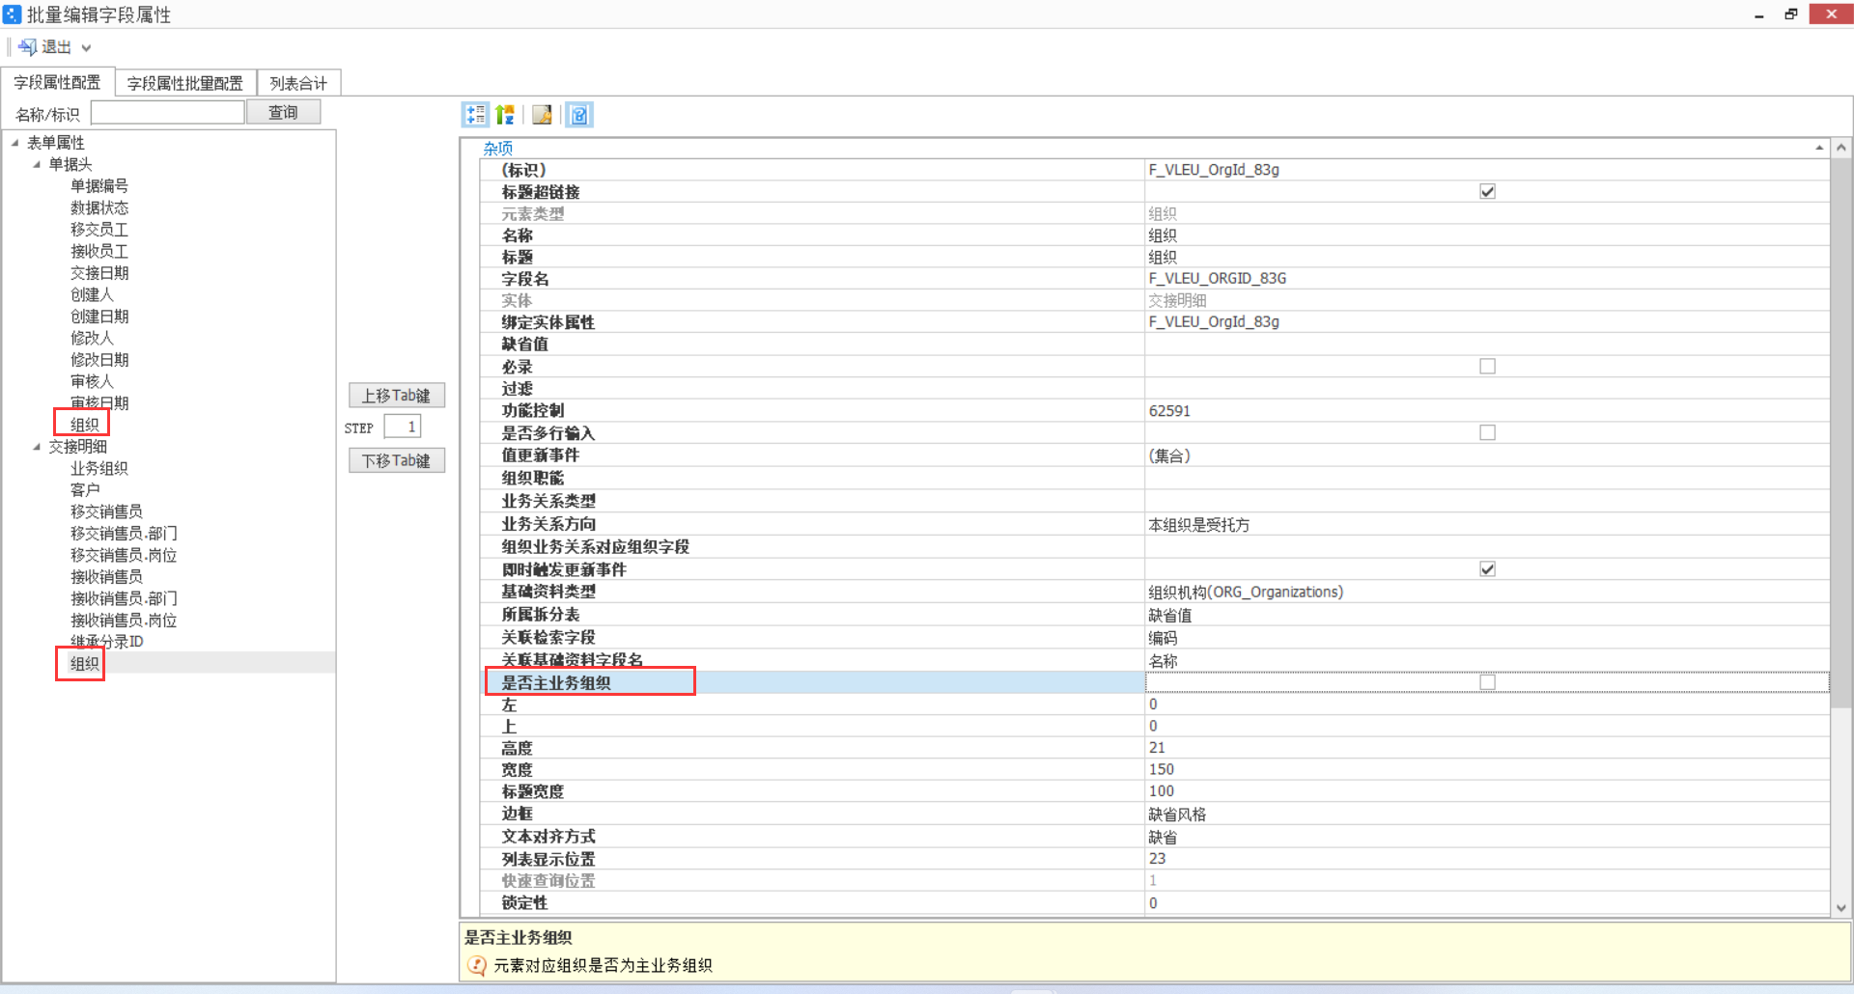This screenshot has height=994, width=1854.
Task: Switch to 字段属性批量配置 tab
Action: (185, 83)
